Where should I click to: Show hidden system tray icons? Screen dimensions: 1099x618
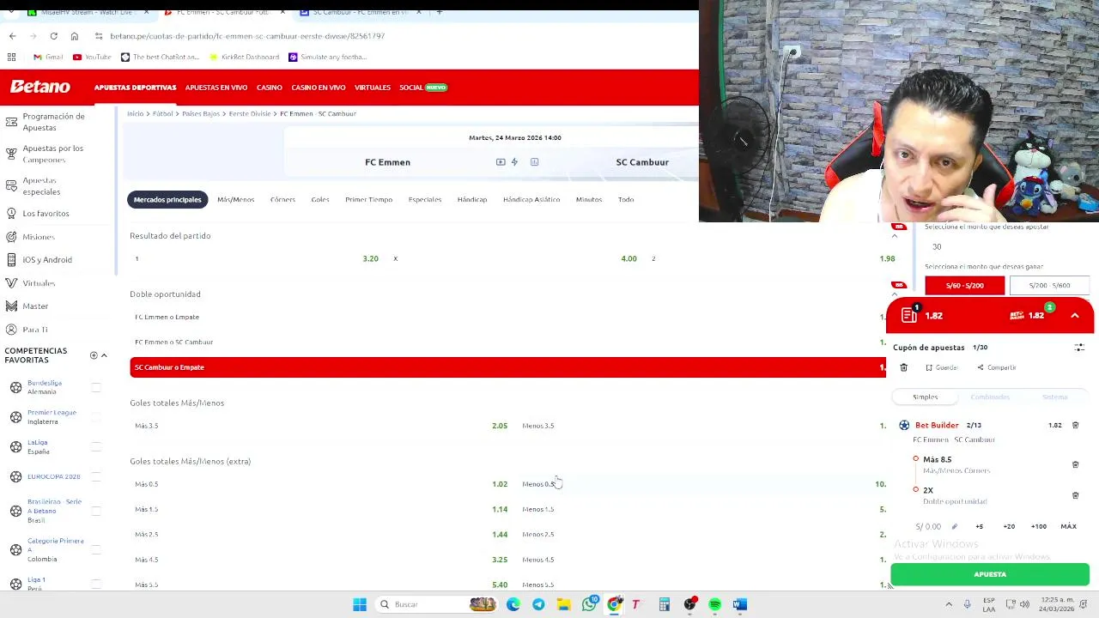949,604
